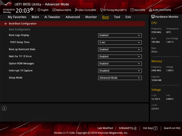Open the clock settings gear icon
This screenshot has height=136, width=182.
(32, 9)
